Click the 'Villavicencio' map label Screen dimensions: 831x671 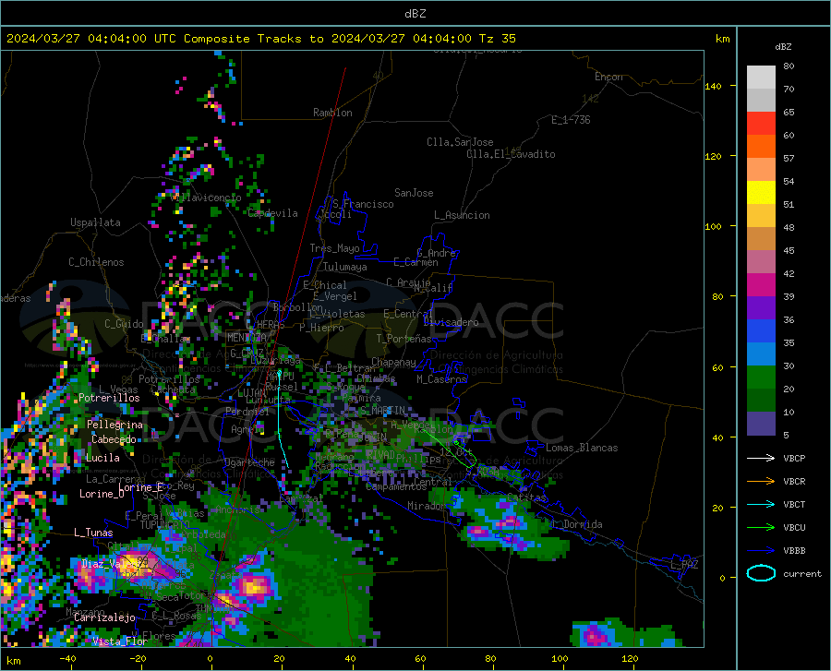pos(207,198)
